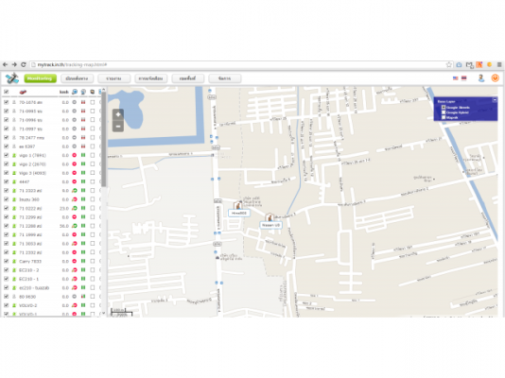Switch language with the US flag
Viewport: 505px width, 378px height.
pyautogui.click(x=456, y=78)
